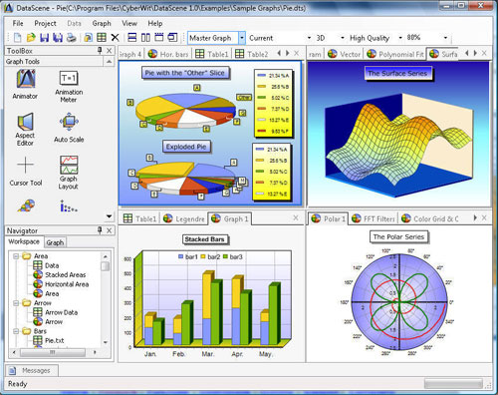
Task: Open the High Quality dropdown
Action: coord(400,38)
